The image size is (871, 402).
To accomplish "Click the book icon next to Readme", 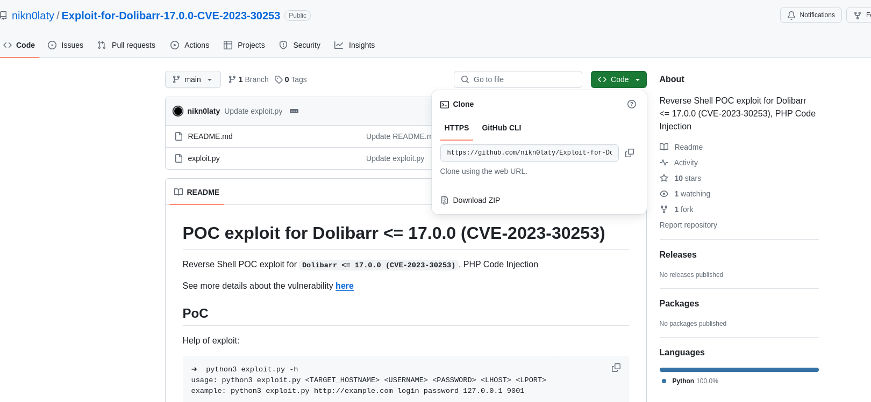I will [x=664, y=147].
